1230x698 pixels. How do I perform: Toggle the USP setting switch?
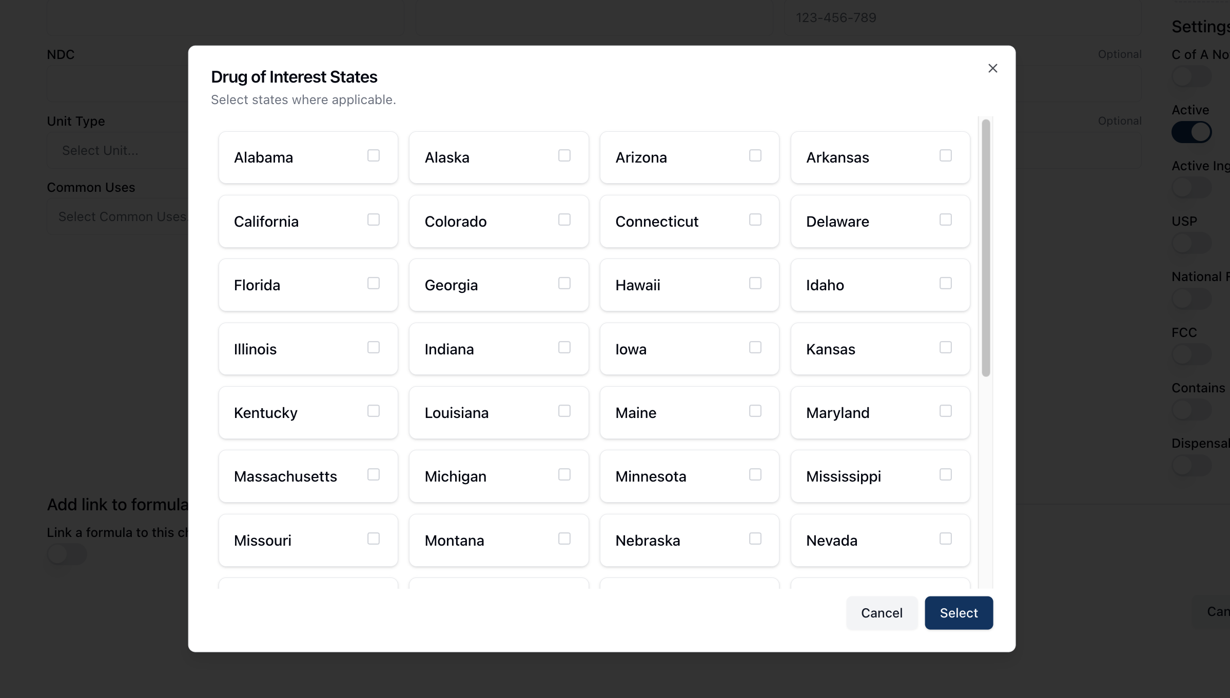[1191, 243]
